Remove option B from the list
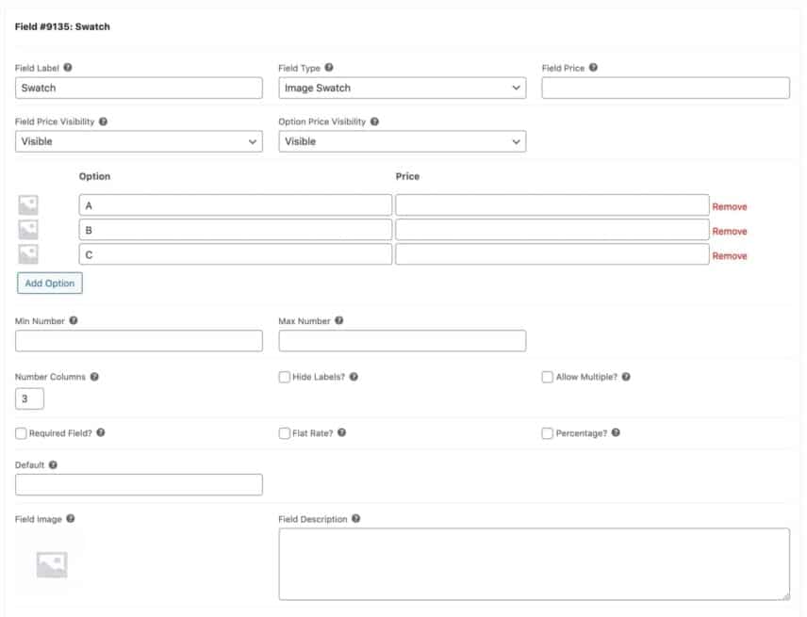Viewport: 807px width, 617px height. click(x=730, y=231)
